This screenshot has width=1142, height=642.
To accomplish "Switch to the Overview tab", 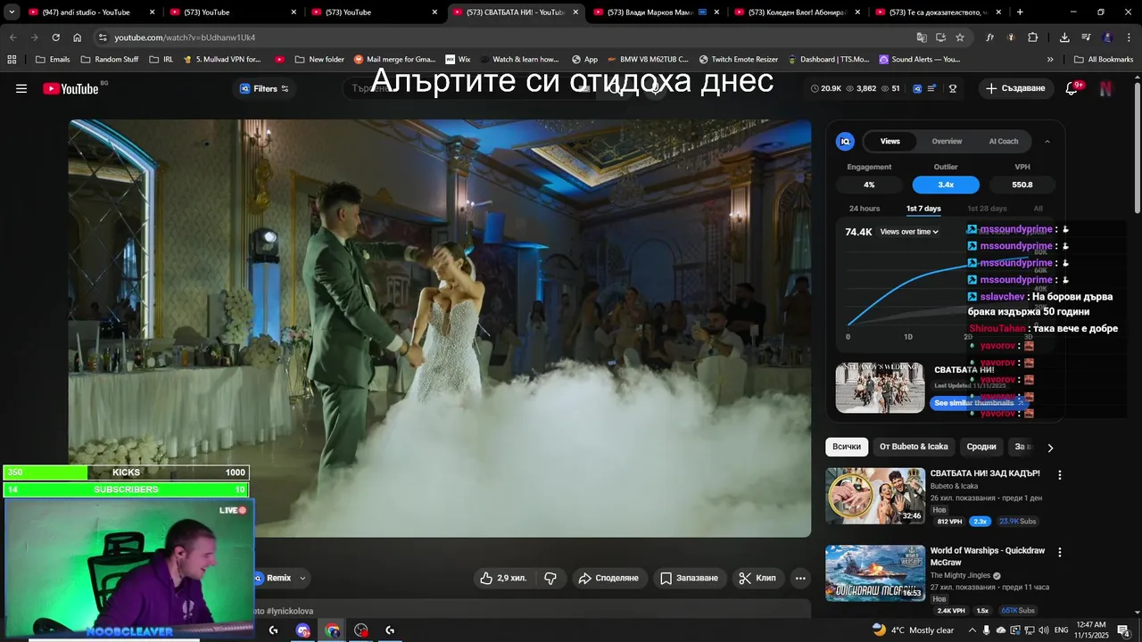I will tap(947, 141).
